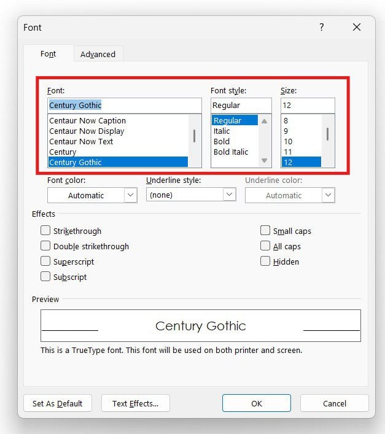The height and width of the screenshot is (434, 385).
Task: Enable the Strikethrough checkbox
Action: tap(45, 230)
